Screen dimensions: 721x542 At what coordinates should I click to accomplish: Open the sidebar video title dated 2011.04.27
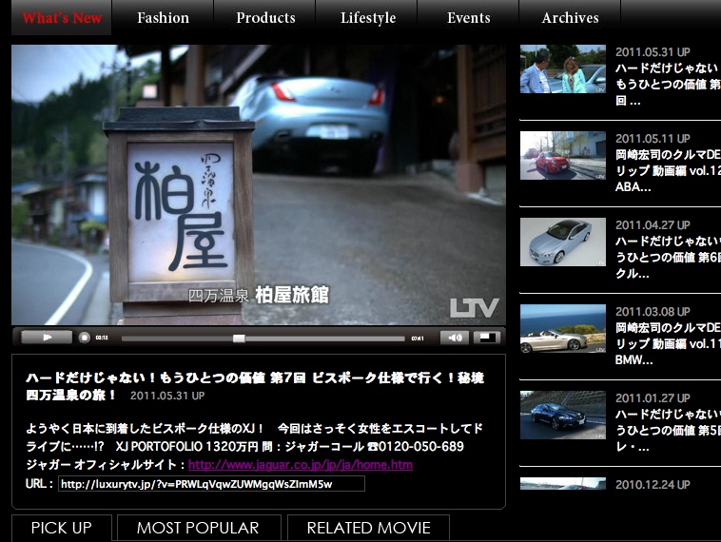668,258
